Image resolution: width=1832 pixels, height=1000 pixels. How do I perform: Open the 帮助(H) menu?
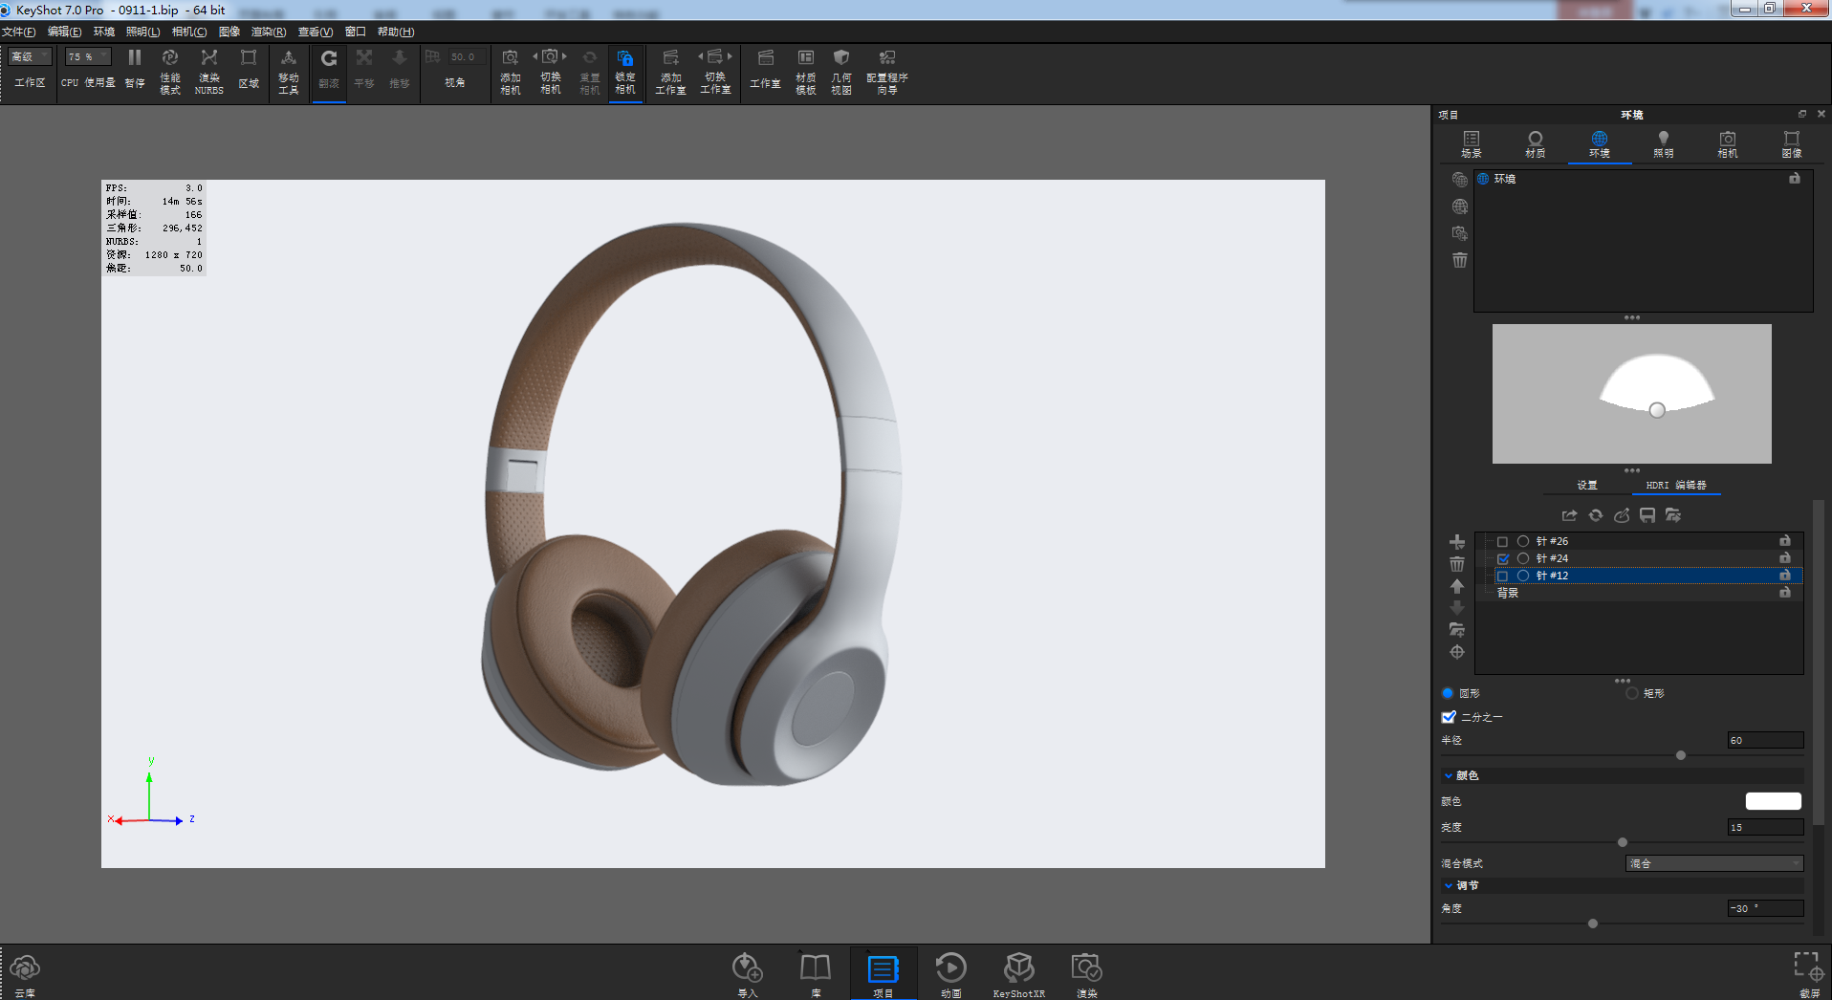point(396,32)
